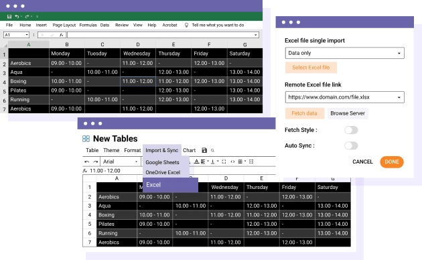Open the Page Layout tab in Excel
This screenshot has height=260, width=422.
click(x=64, y=25)
